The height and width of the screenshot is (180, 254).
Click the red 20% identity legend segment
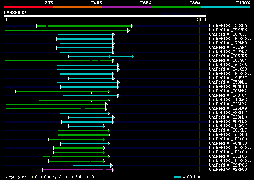click(29, 7)
